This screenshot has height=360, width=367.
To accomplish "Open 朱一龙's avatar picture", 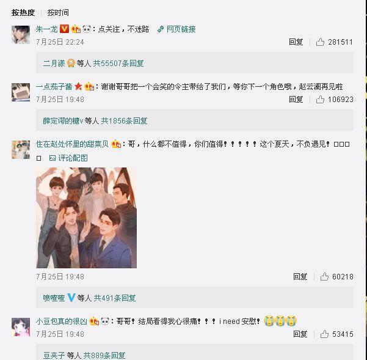I will click(21, 35).
